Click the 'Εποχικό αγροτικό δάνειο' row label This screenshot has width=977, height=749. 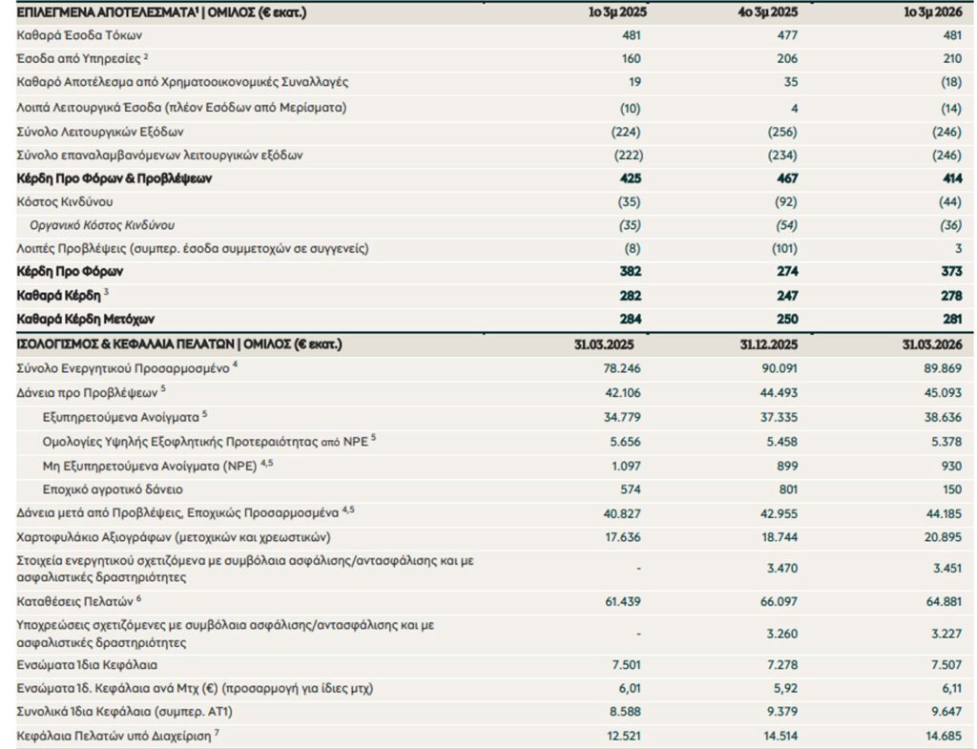point(113,489)
